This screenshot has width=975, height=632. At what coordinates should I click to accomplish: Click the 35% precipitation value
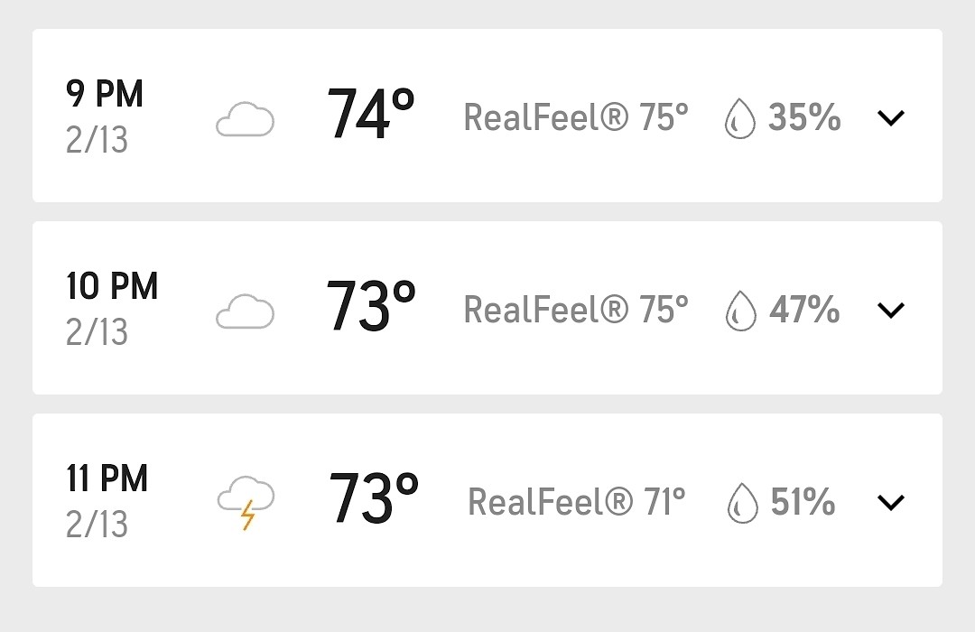[x=804, y=117]
